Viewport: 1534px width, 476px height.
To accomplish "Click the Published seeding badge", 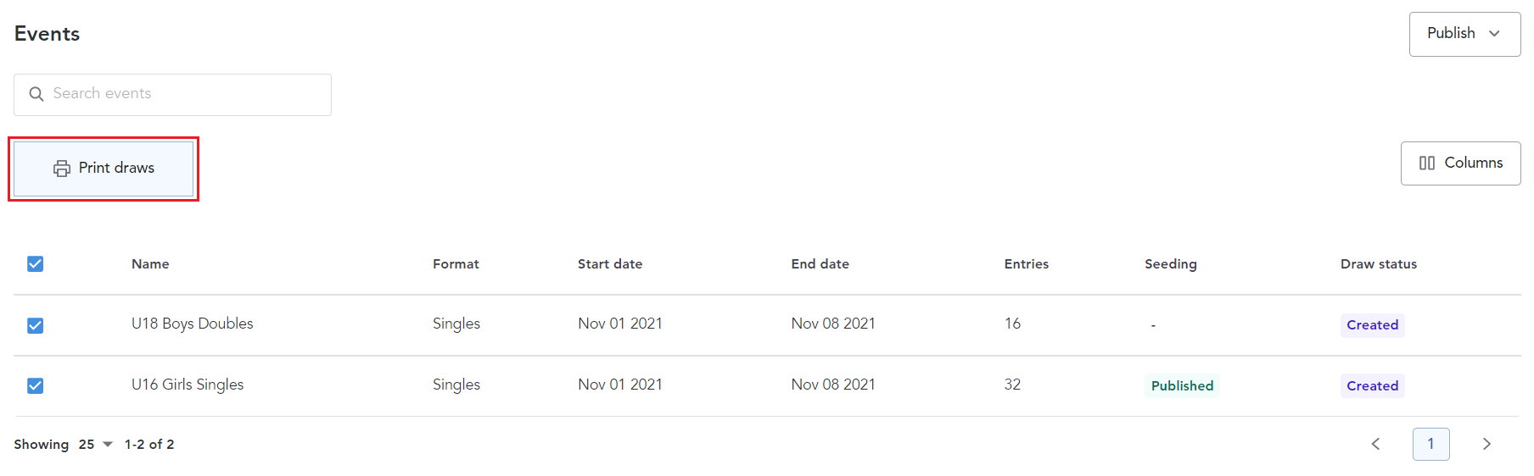I will click(x=1181, y=386).
